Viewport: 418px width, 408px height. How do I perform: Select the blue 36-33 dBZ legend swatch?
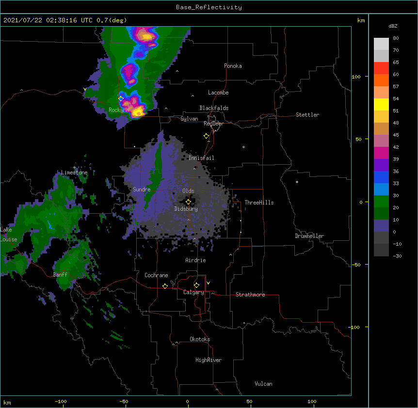tap(381, 177)
